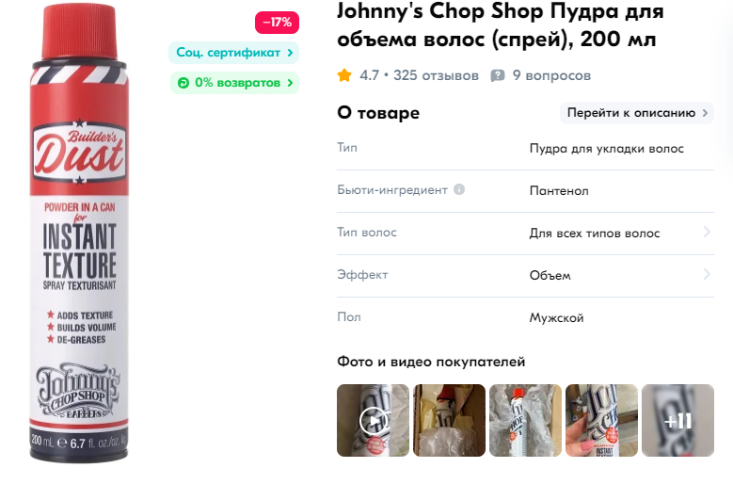The width and height of the screenshot is (733, 484).
Task: Open the third customer photo thumbnail
Action: point(525,420)
